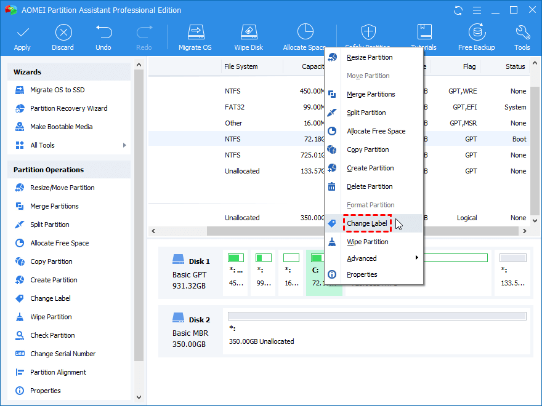This screenshot has width=542, height=406.
Task: Select the GPT,MSR Other partition row
Action: pyautogui.click(x=339, y=123)
